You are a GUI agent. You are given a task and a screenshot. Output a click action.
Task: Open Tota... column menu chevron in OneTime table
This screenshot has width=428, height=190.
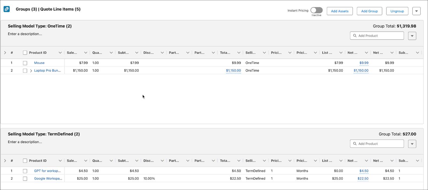pos(239,53)
